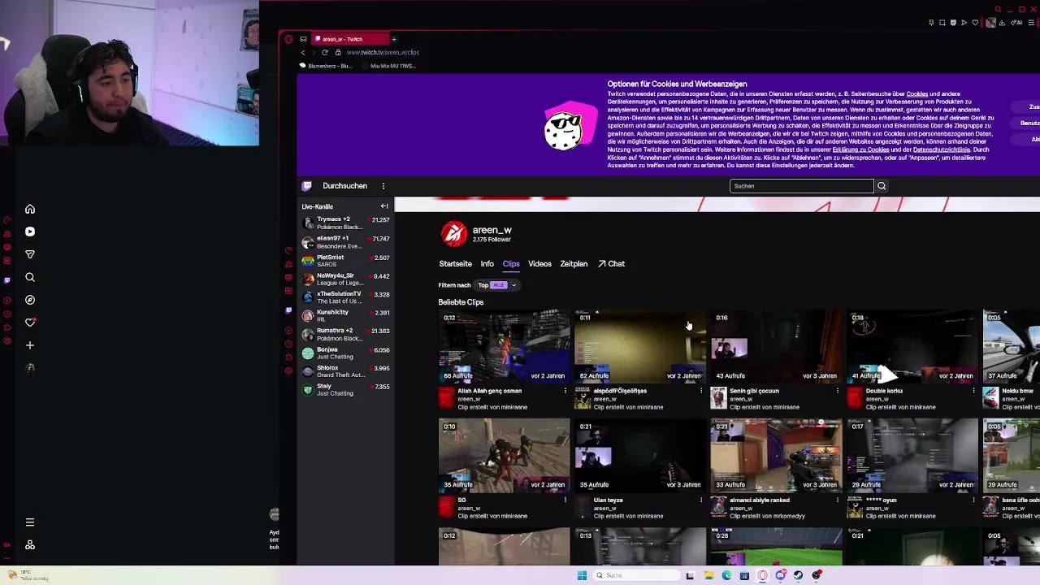
Task: Open the Windows Start button in taskbar
Action: click(x=582, y=575)
